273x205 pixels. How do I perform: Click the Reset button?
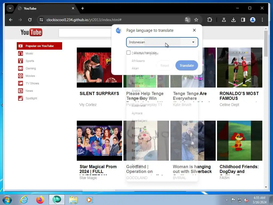point(165,66)
